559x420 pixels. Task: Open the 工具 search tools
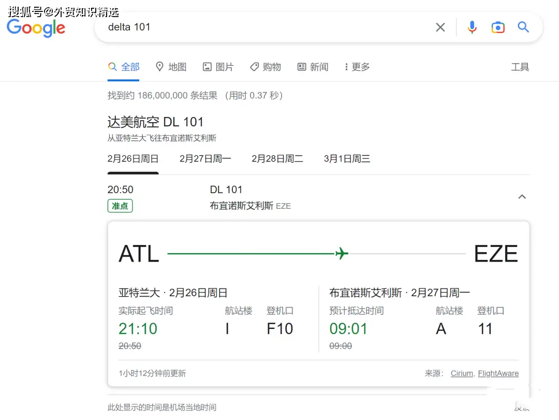pos(520,67)
